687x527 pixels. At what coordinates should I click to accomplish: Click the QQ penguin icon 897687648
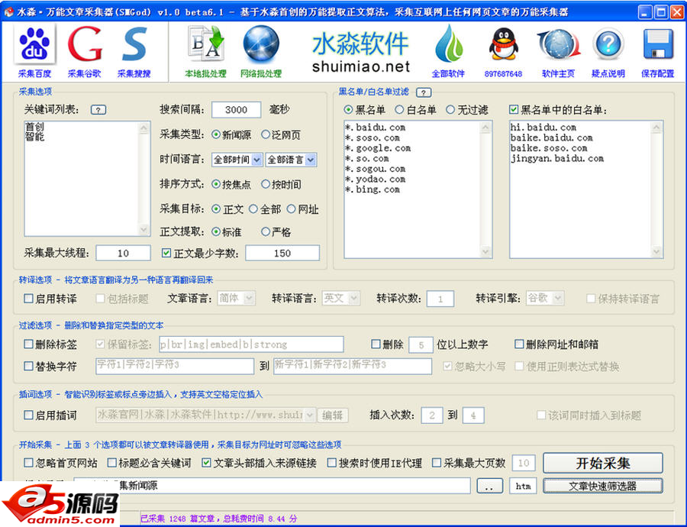pyautogui.click(x=504, y=51)
